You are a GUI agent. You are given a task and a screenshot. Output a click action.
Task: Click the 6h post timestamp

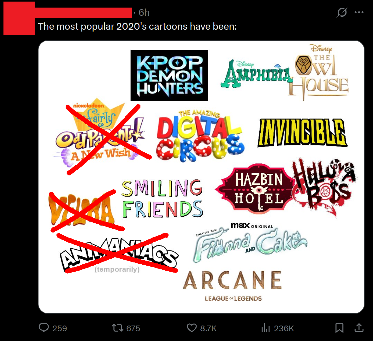[x=144, y=13]
